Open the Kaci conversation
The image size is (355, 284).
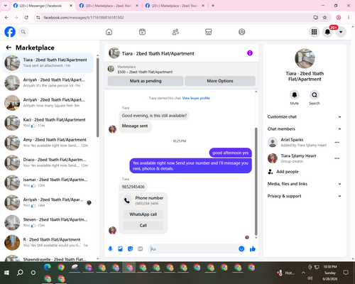(48, 123)
